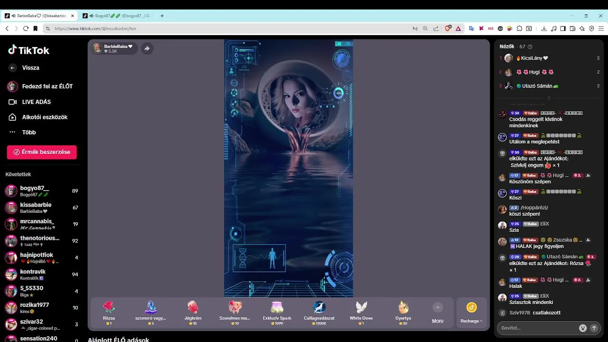Open szivar32 followed account
The height and width of the screenshot is (342, 608).
pos(42,324)
